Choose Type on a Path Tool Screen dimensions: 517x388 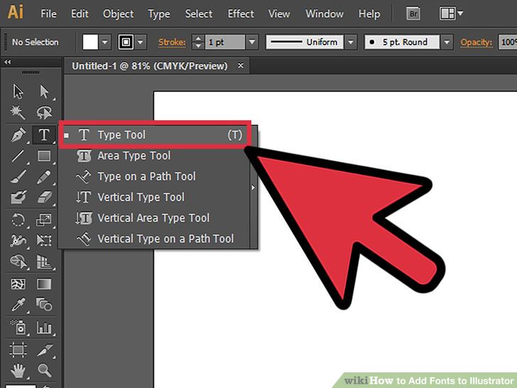[x=155, y=176]
